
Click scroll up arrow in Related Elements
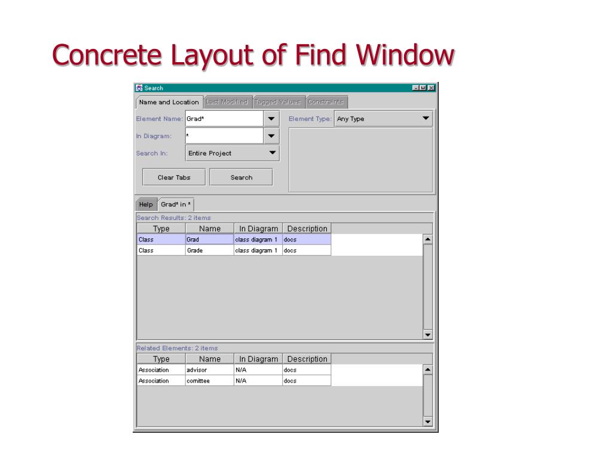coord(428,369)
